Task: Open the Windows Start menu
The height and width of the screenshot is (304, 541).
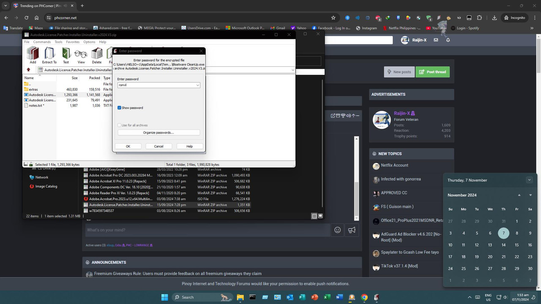Action: tap(164, 297)
